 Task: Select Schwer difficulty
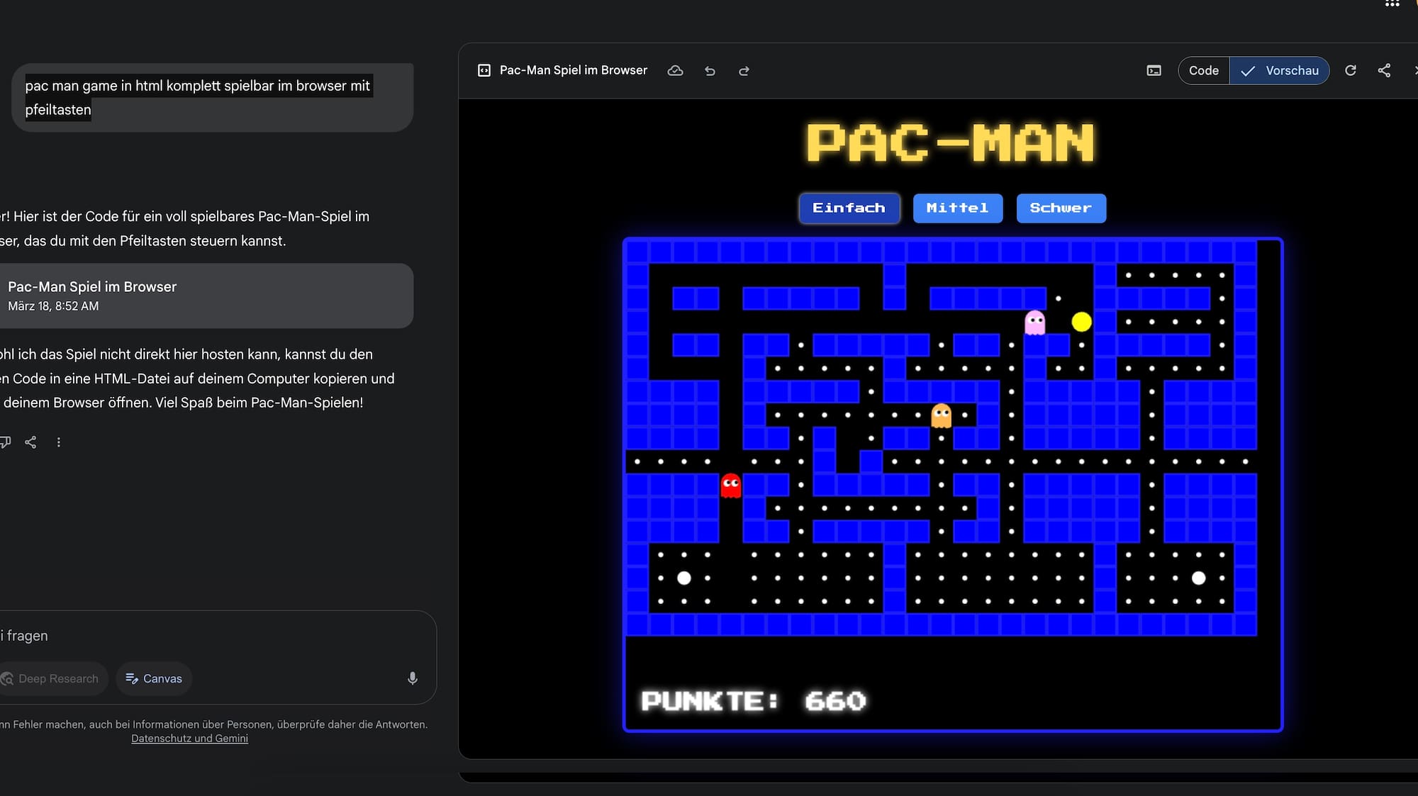(1061, 208)
